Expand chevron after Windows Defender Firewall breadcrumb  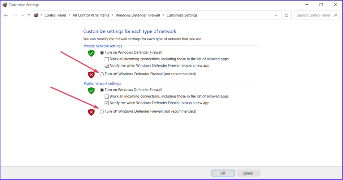[x=163, y=15]
